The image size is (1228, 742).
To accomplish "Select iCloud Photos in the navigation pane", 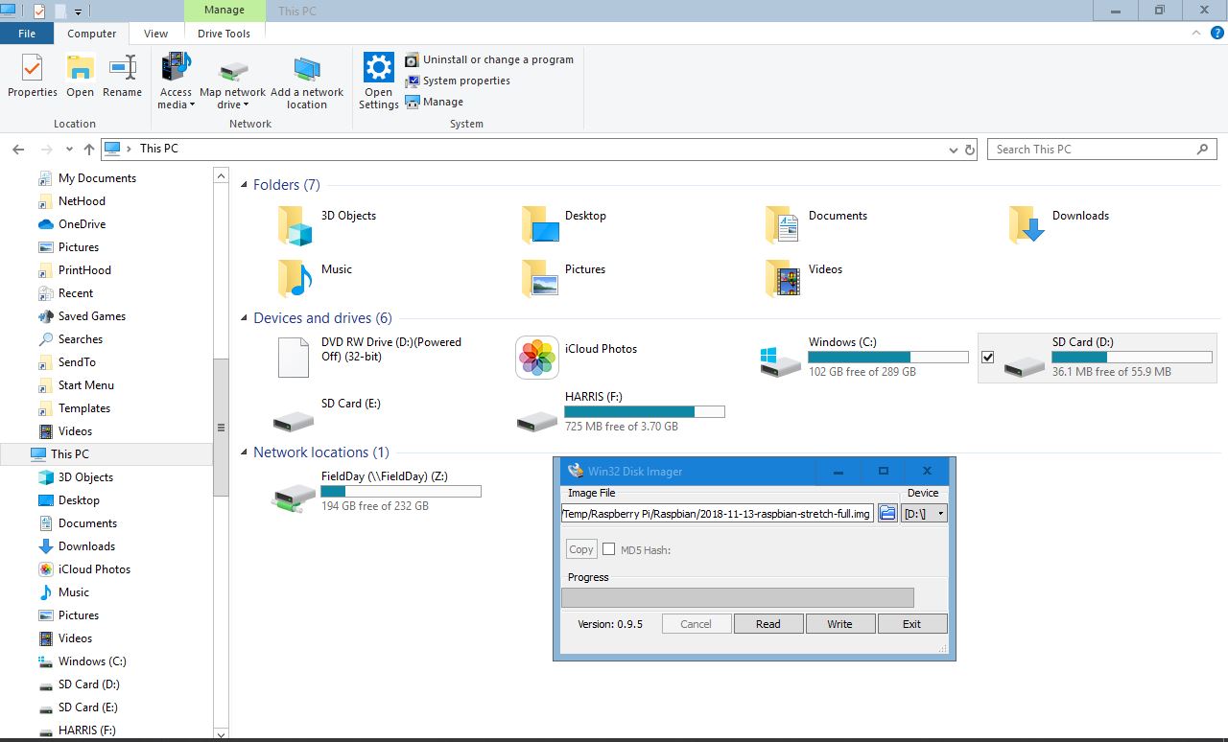I will [94, 569].
